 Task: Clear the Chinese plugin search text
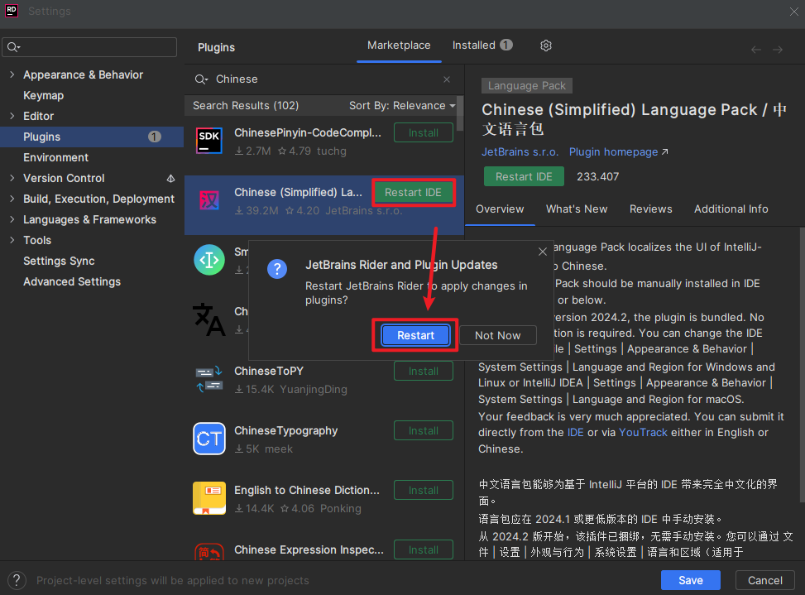pyautogui.click(x=447, y=79)
